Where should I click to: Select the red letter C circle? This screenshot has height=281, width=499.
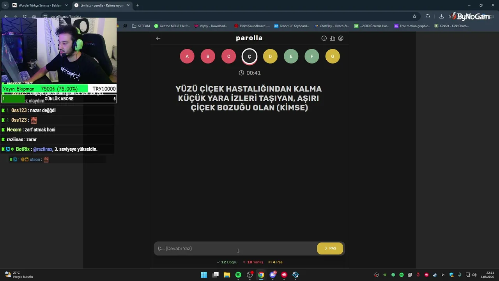click(228, 56)
